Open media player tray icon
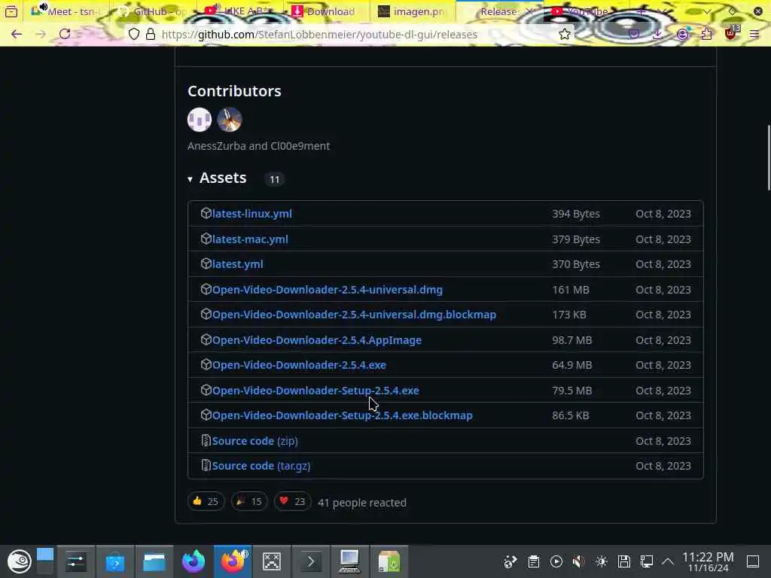 (556, 561)
